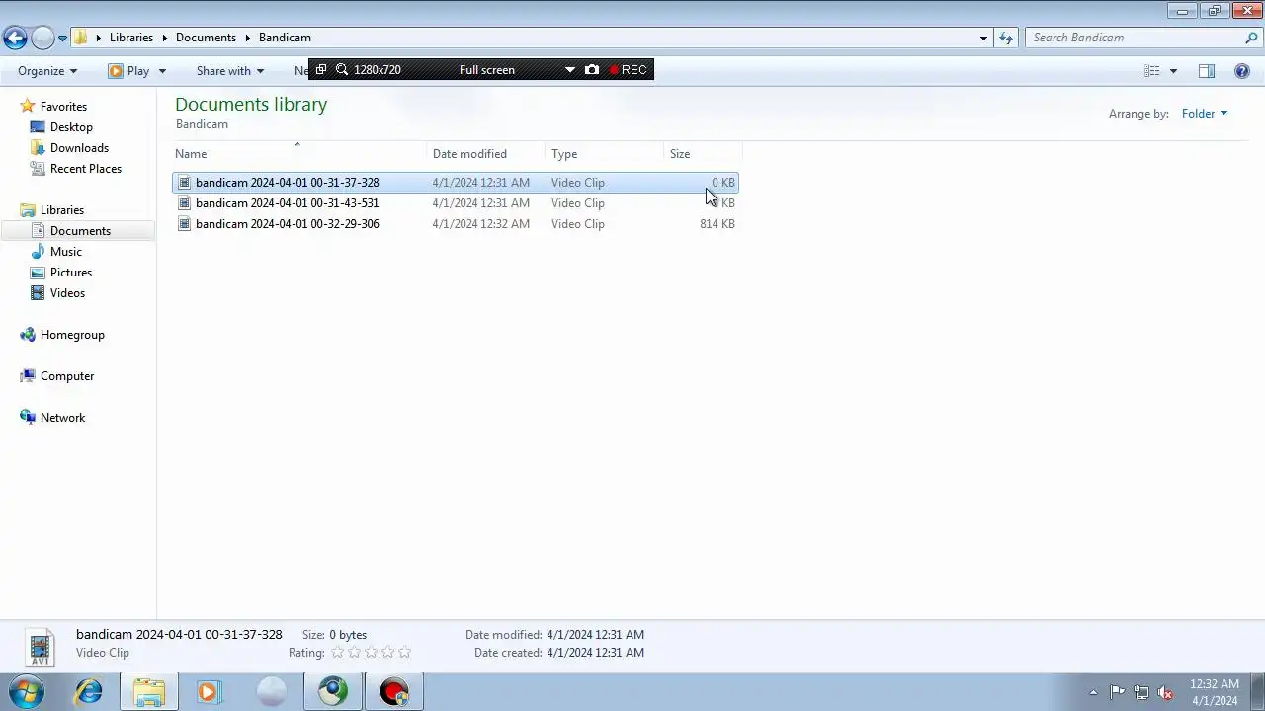Click 4/1/2024 12:32 AM date cell
Viewport: 1265px width, 711px height.
click(x=480, y=224)
